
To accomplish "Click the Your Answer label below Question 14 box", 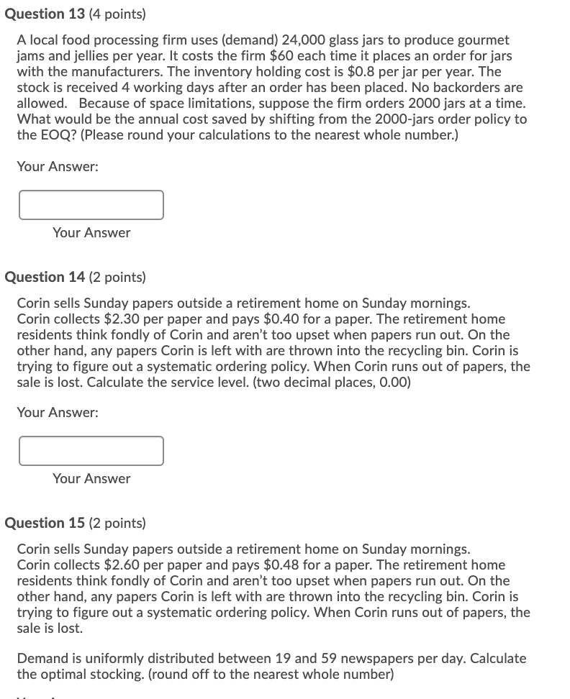I will (x=91, y=478).
